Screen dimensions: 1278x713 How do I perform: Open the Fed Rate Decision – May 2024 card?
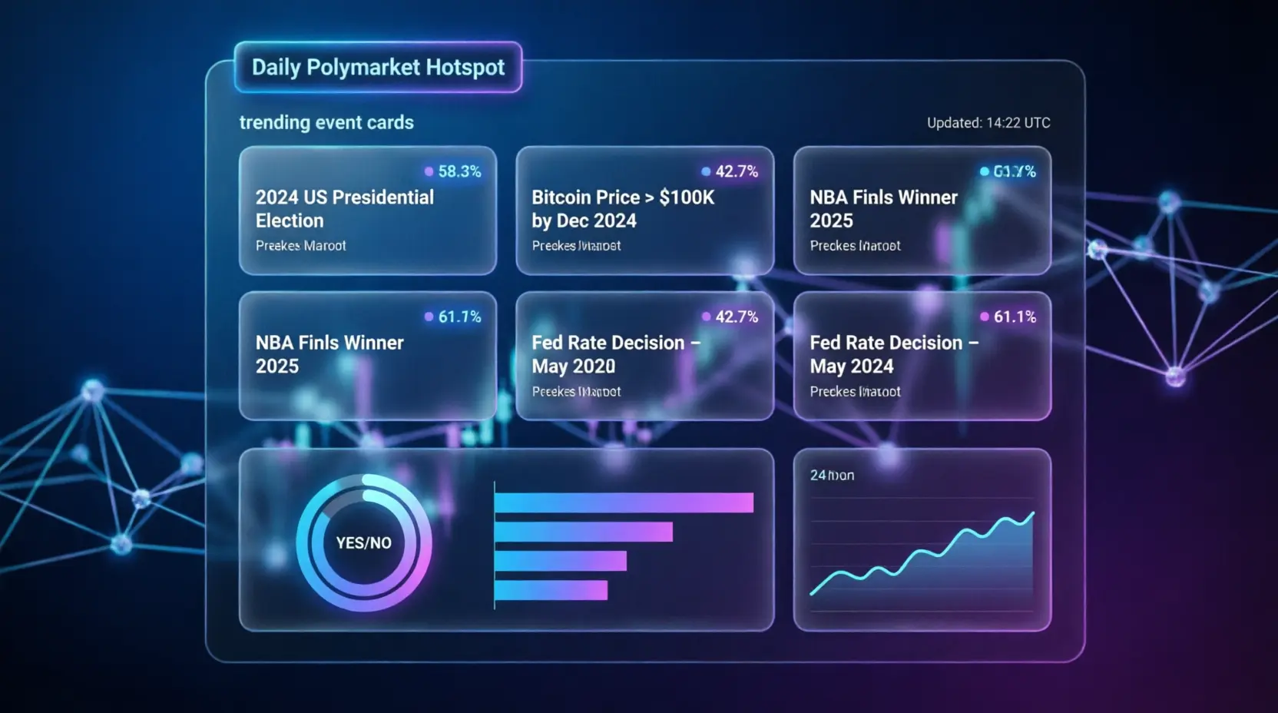click(x=922, y=356)
